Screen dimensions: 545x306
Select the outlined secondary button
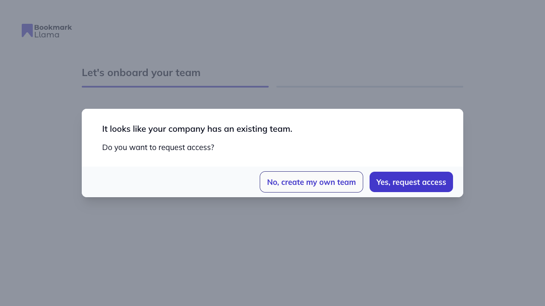click(311, 182)
